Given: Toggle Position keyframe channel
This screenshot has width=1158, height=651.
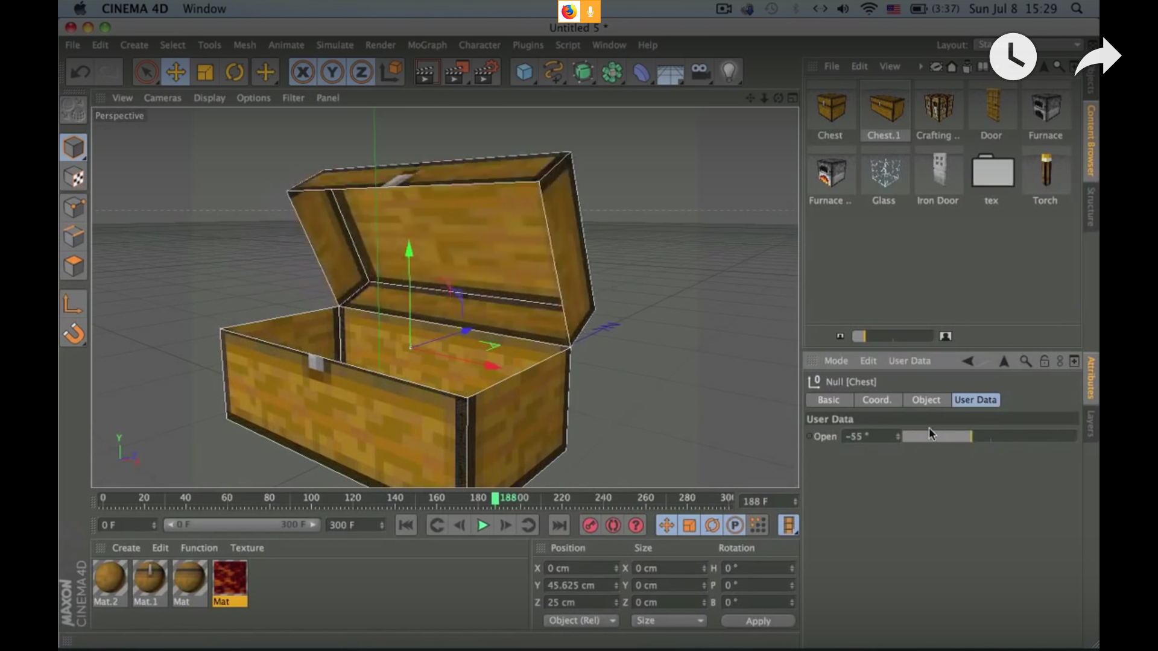Looking at the screenshot, I should coord(666,526).
